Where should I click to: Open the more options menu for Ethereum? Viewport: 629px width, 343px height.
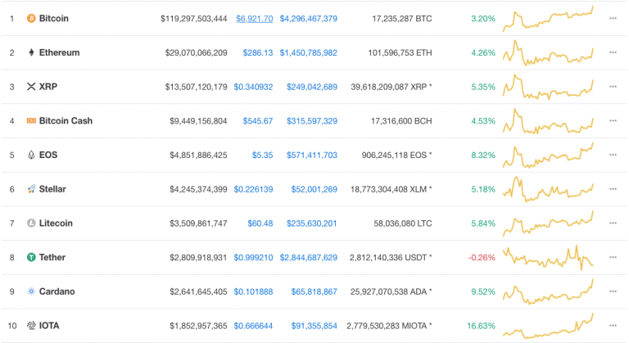(613, 52)
